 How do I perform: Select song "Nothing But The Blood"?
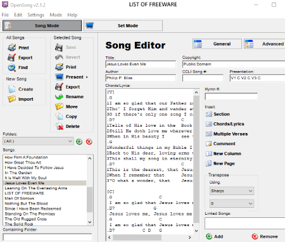tap(26, 203)
